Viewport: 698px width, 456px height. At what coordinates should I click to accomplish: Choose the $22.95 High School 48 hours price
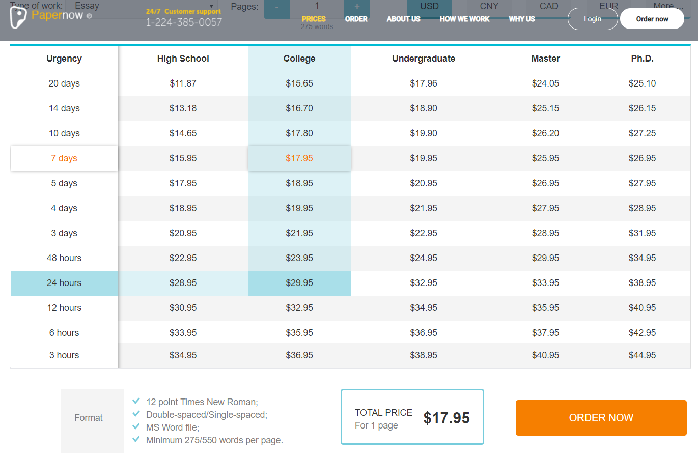point(183,258)
